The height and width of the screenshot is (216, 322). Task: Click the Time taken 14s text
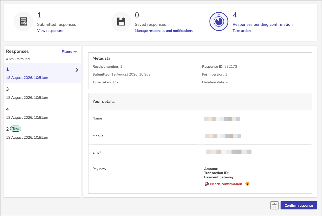(105, 82)
